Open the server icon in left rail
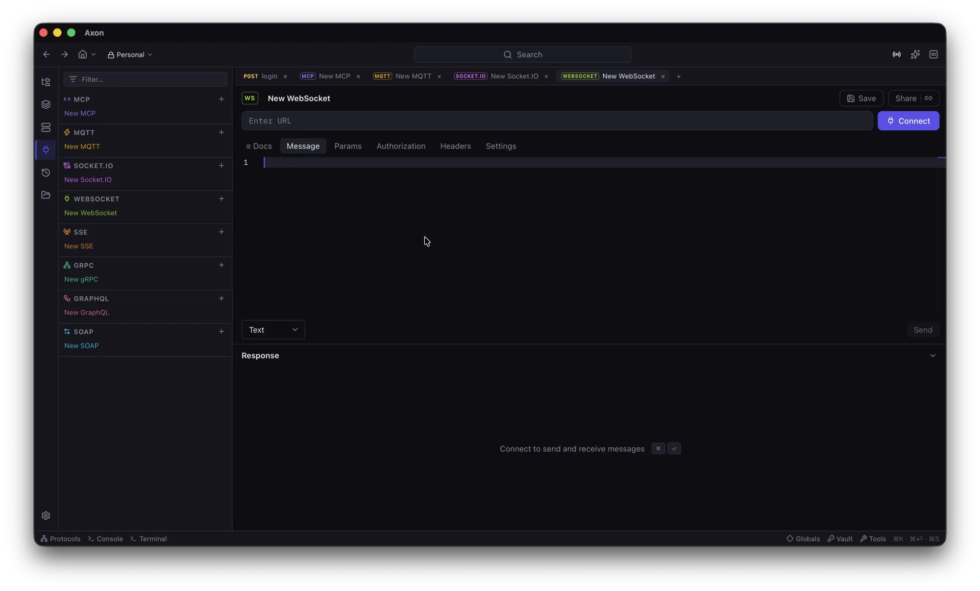The image size is (980, 591). 46,127
